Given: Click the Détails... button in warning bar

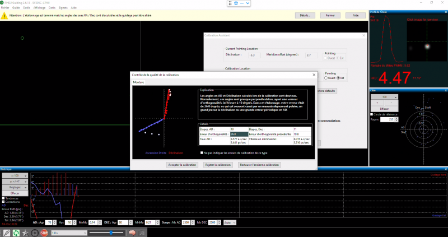Looking at the screenshot, I should coord(305,16).
